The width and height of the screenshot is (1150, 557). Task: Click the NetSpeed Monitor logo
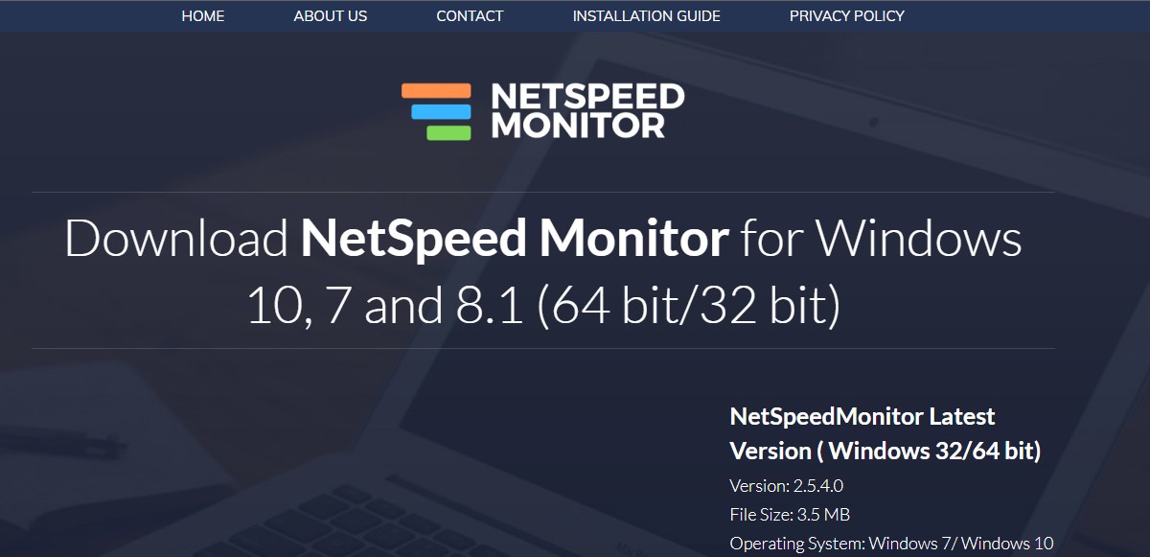[x=541, y=108]
